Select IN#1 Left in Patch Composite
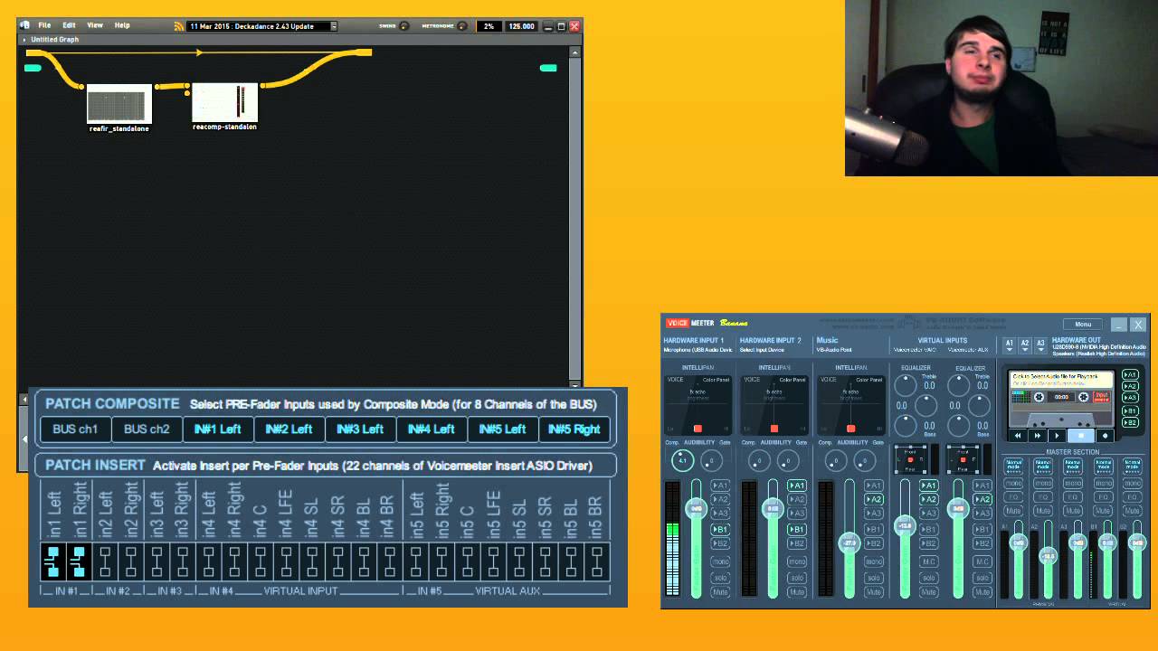Screen dimensions: 1158x651 pyautogui.click(x=217, y=429)
